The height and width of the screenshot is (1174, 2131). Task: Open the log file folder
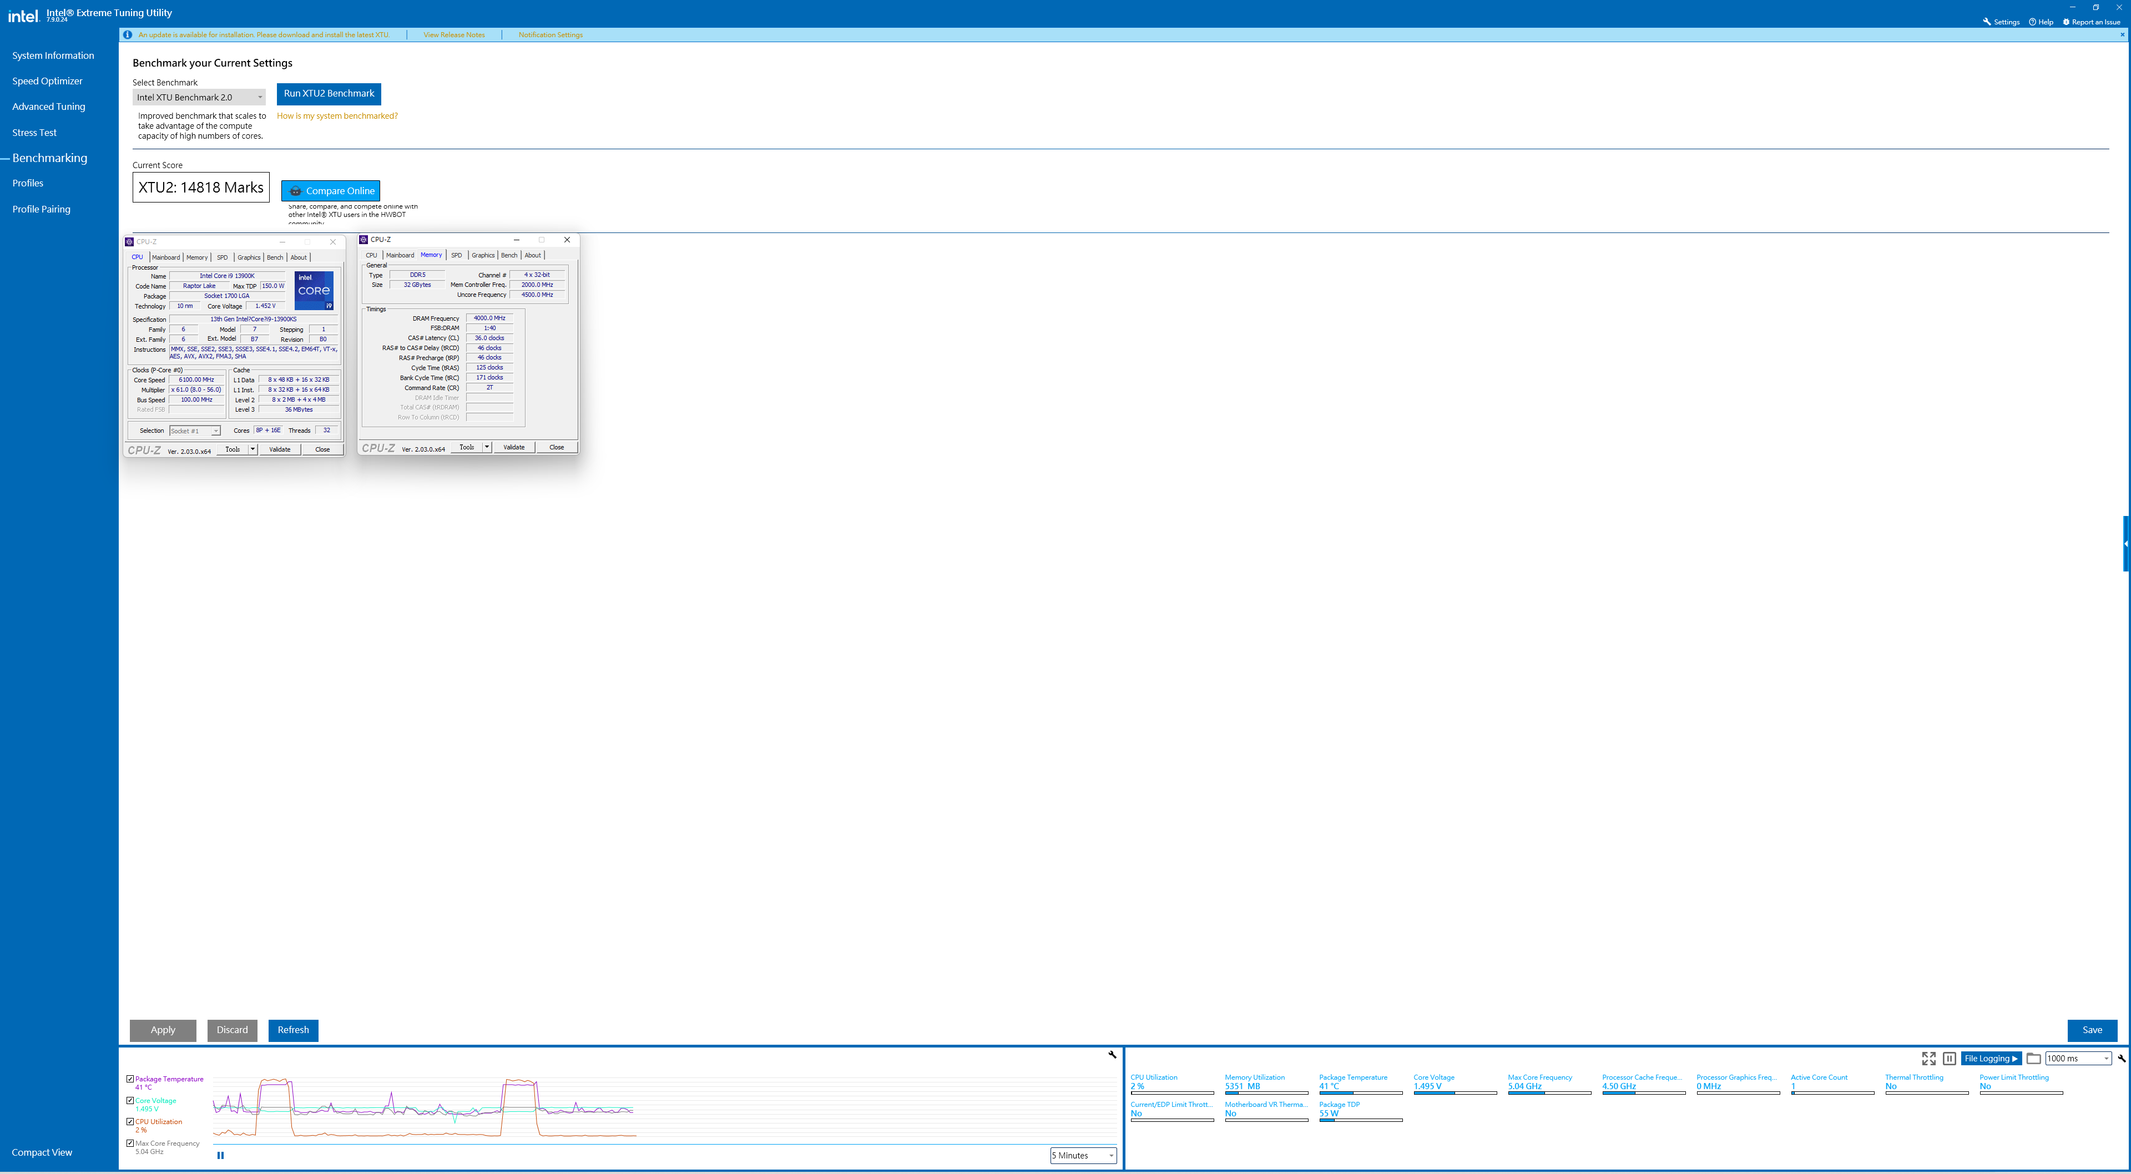pos(2033,1058)
